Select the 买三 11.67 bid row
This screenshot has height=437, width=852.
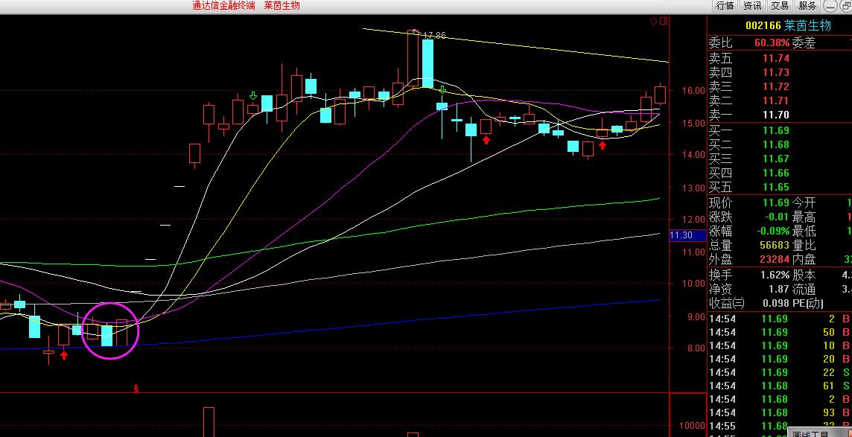pyautogui.click(x=779, y=159)
